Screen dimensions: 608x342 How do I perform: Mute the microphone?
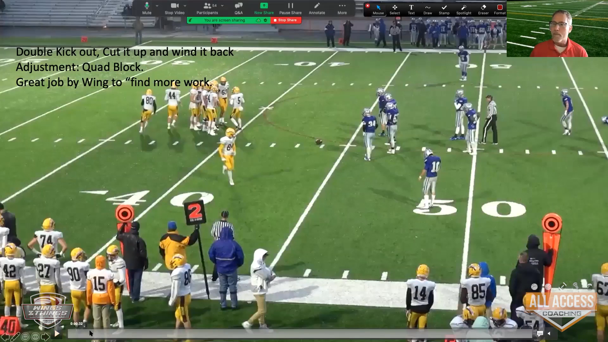point(147,8)
